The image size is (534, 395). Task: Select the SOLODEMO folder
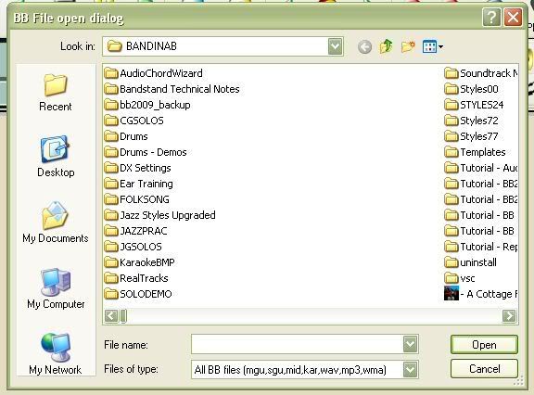[138, 294]
